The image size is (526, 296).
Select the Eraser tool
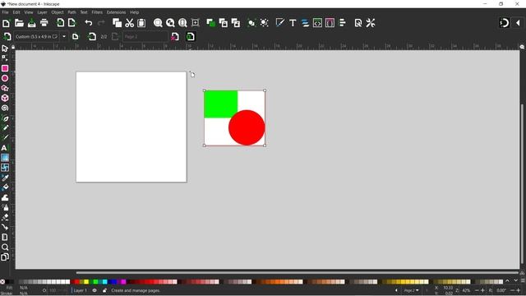(5, 217)
